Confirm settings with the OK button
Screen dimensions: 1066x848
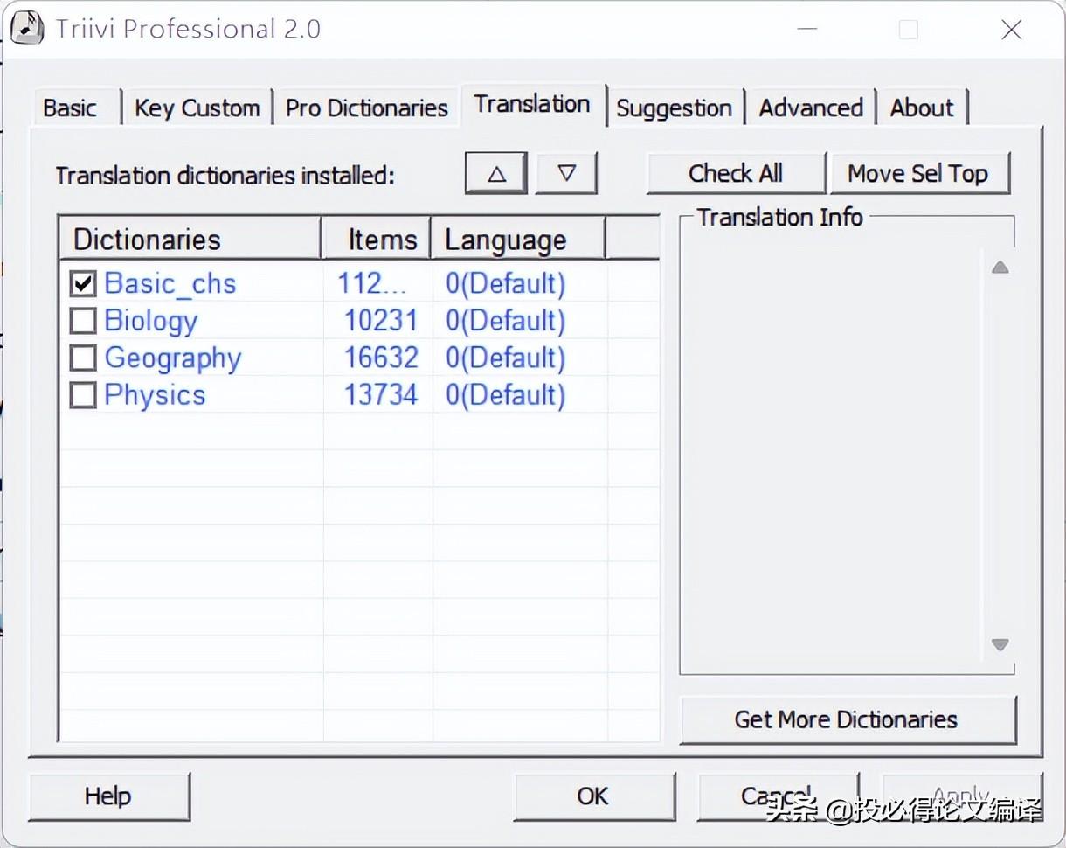click(x=592, y=796)
